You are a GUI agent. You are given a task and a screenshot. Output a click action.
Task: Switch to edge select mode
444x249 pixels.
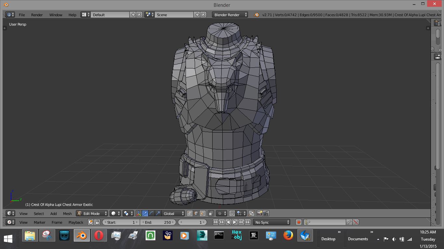tap(196, 213)
